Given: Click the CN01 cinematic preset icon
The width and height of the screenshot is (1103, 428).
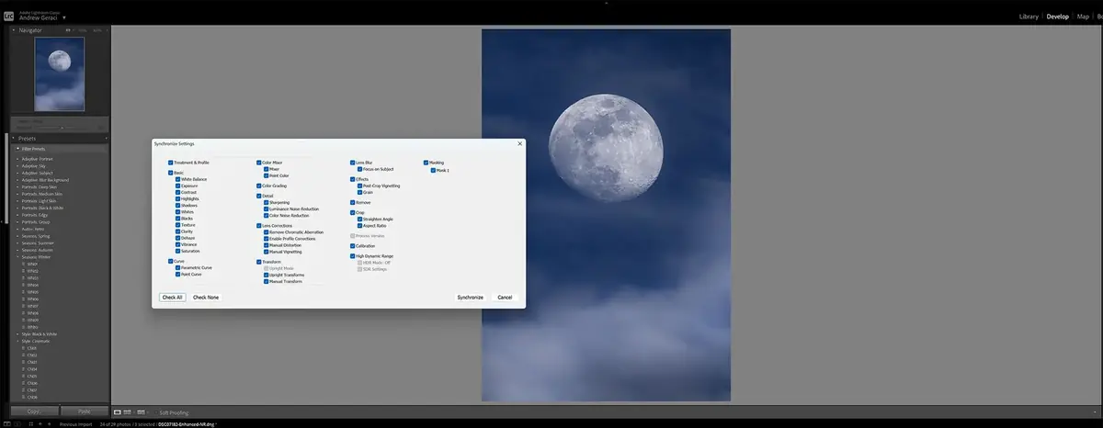Looking at the screenshot, I should tap(26, 348).
